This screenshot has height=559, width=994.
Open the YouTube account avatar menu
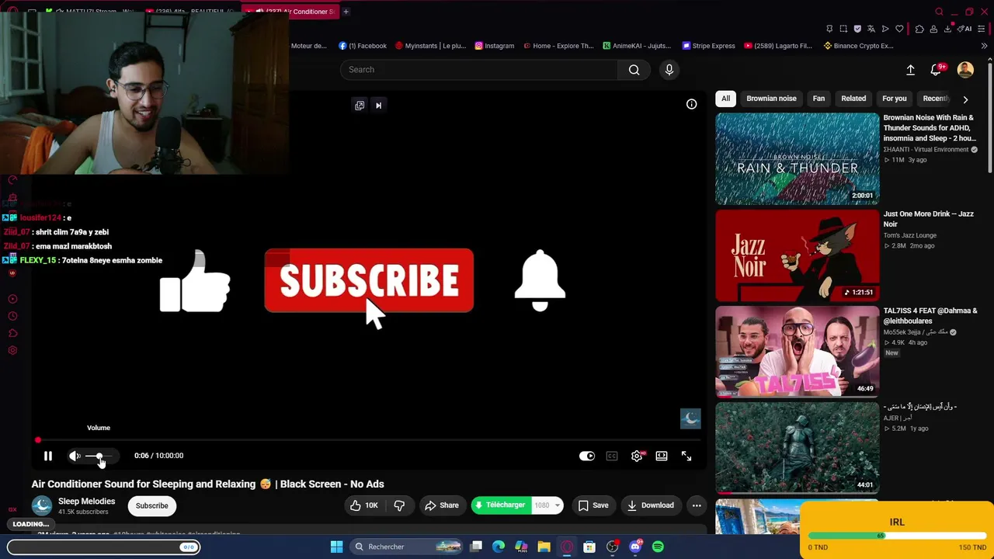965,70
